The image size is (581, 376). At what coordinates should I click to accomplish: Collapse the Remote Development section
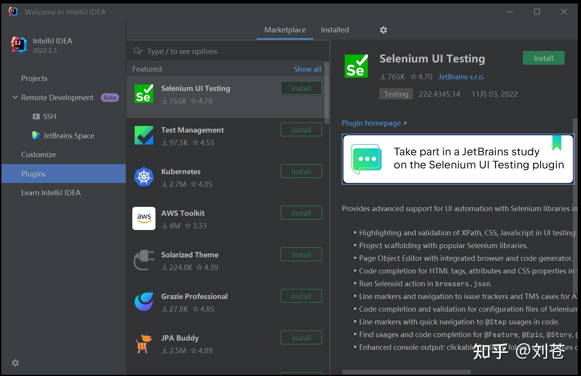pyautogui.click(x=15, y=97)
